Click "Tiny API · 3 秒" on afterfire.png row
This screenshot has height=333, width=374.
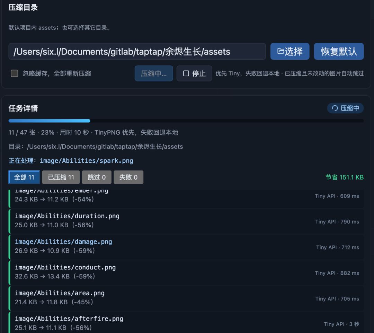coord(341,324)
